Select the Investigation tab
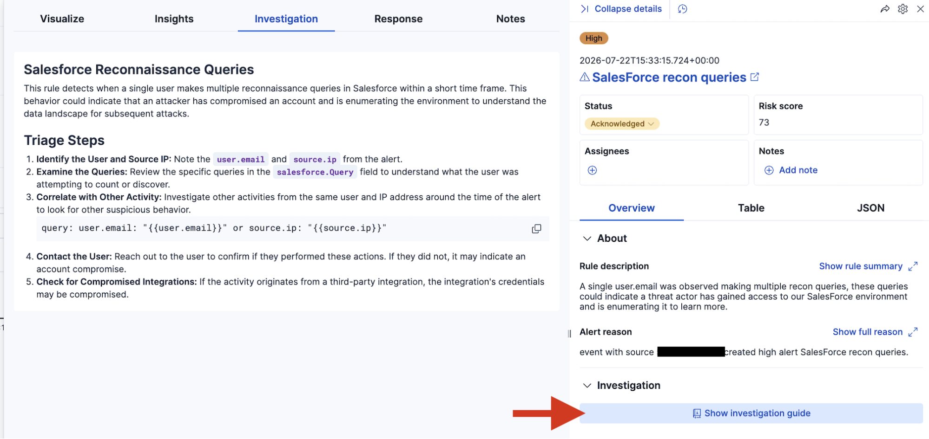 pos(286,19)
